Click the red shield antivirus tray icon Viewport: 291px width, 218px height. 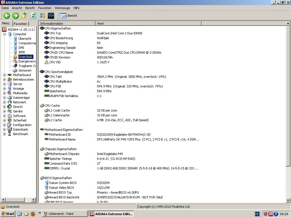pos(266,214)
